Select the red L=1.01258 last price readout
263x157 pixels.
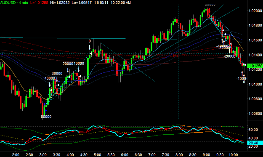[x=39, y=3]
